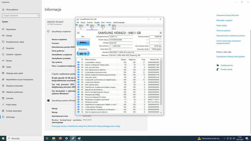Open Microsoft services agreement link
The image size is (251, 141).
click(86, 126)
